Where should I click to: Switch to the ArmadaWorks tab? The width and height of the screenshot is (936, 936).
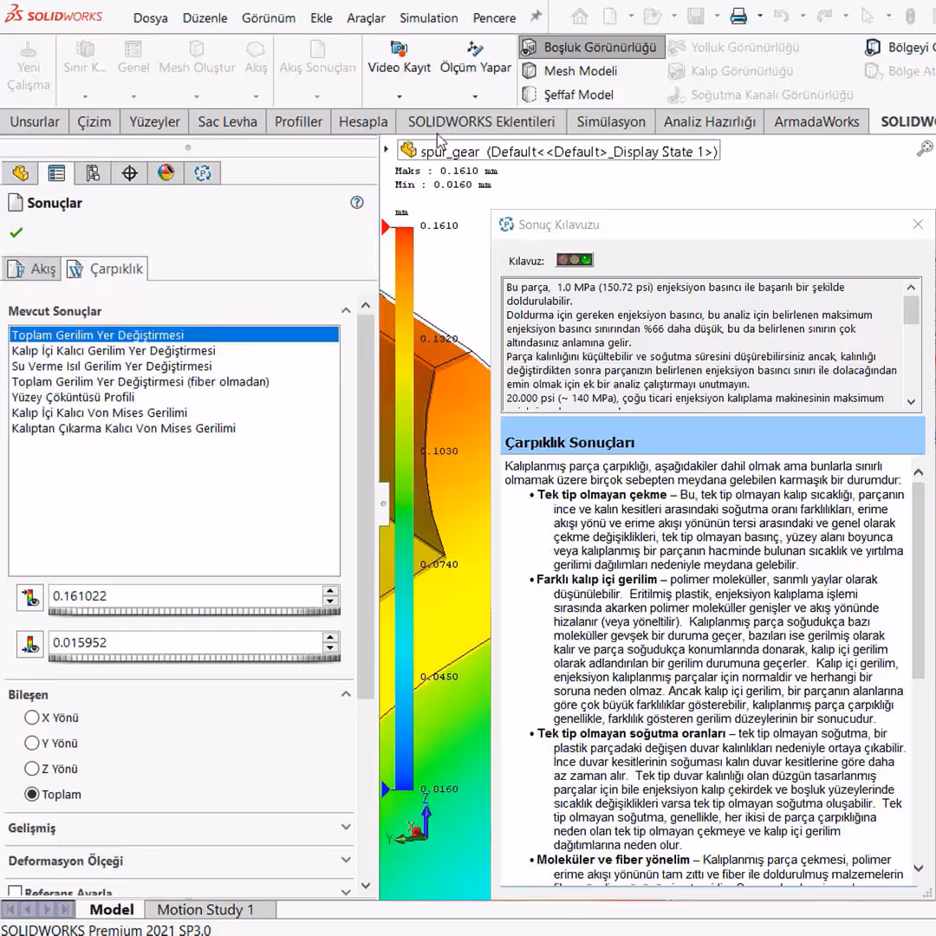coord(816,122)
